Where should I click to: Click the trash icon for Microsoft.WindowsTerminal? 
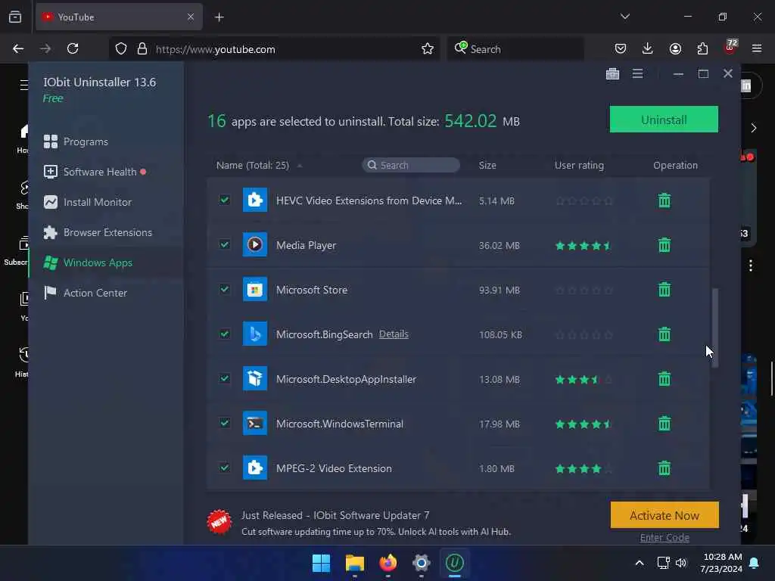point(665,424)
